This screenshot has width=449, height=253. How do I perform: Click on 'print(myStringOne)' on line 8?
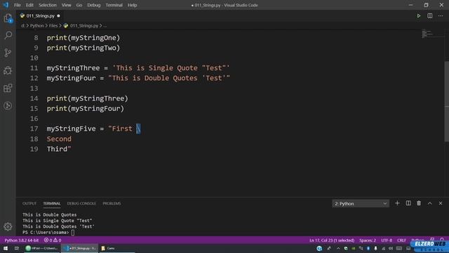(83, 38)
